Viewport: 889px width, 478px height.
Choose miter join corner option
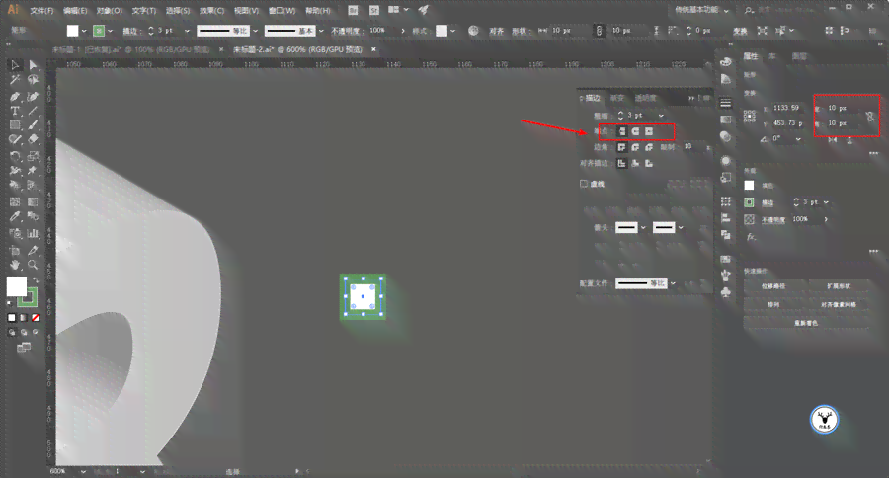tap(622, 147)
